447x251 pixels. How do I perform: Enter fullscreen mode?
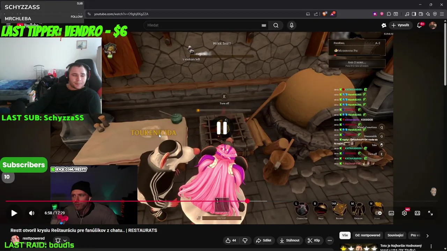pos(430,213)
